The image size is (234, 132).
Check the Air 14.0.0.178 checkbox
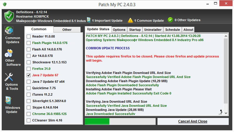tap(28, 56)
